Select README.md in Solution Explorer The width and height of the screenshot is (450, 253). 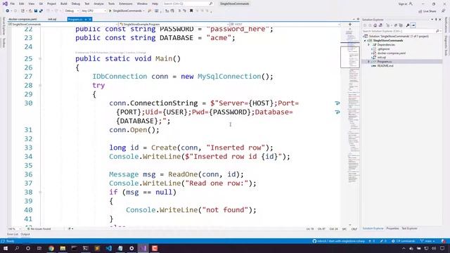pyautogui.click(x=385, y=65)
